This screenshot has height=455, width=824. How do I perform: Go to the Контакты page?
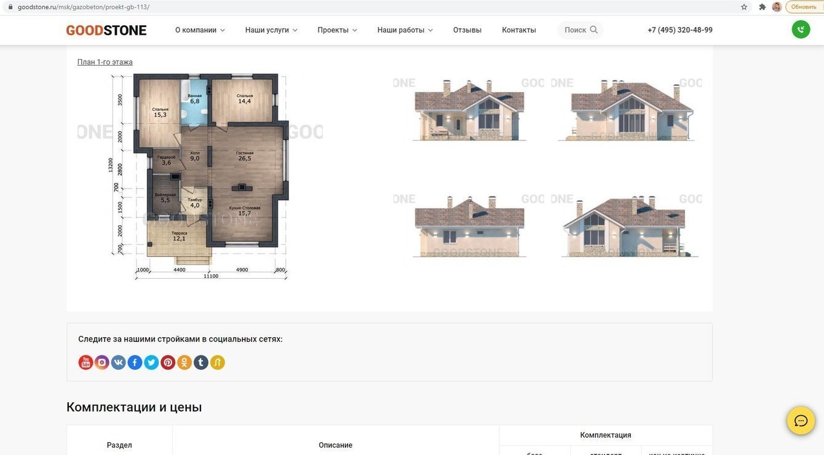coord(519,30)
